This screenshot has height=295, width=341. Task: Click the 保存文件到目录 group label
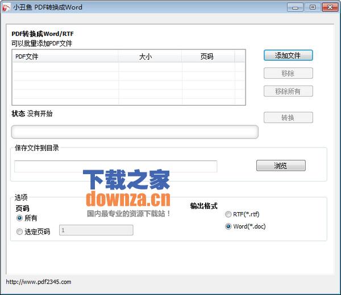pyautogui.click(x=37, y=148)
